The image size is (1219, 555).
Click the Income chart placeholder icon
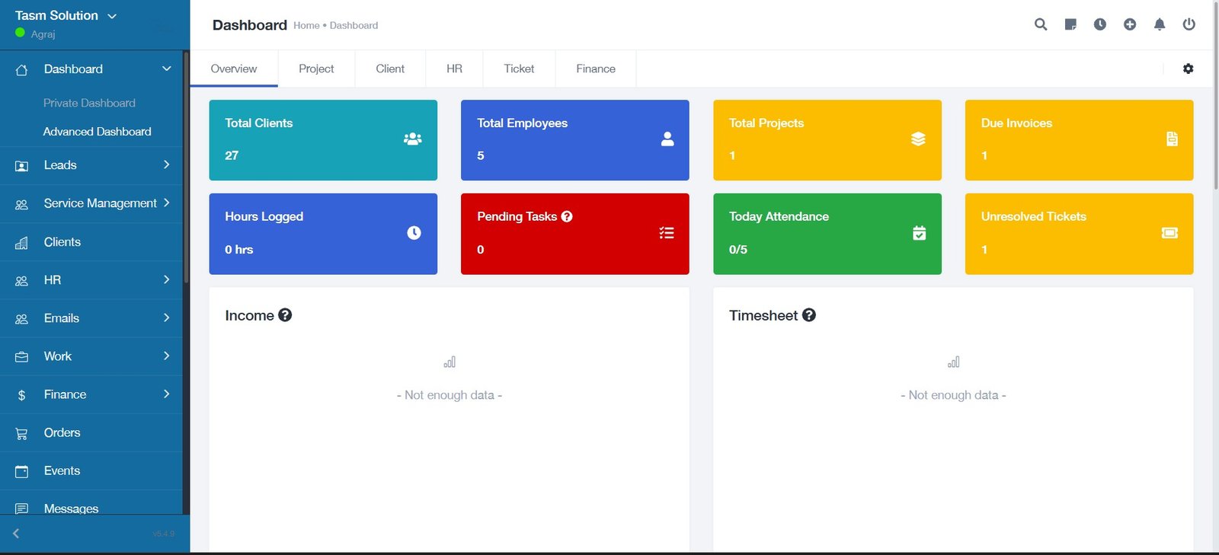[450, 362]
